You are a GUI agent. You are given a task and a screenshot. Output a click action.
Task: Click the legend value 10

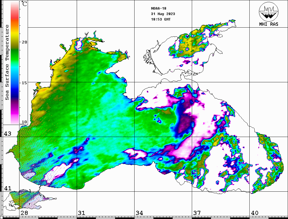tap(24, 122)
